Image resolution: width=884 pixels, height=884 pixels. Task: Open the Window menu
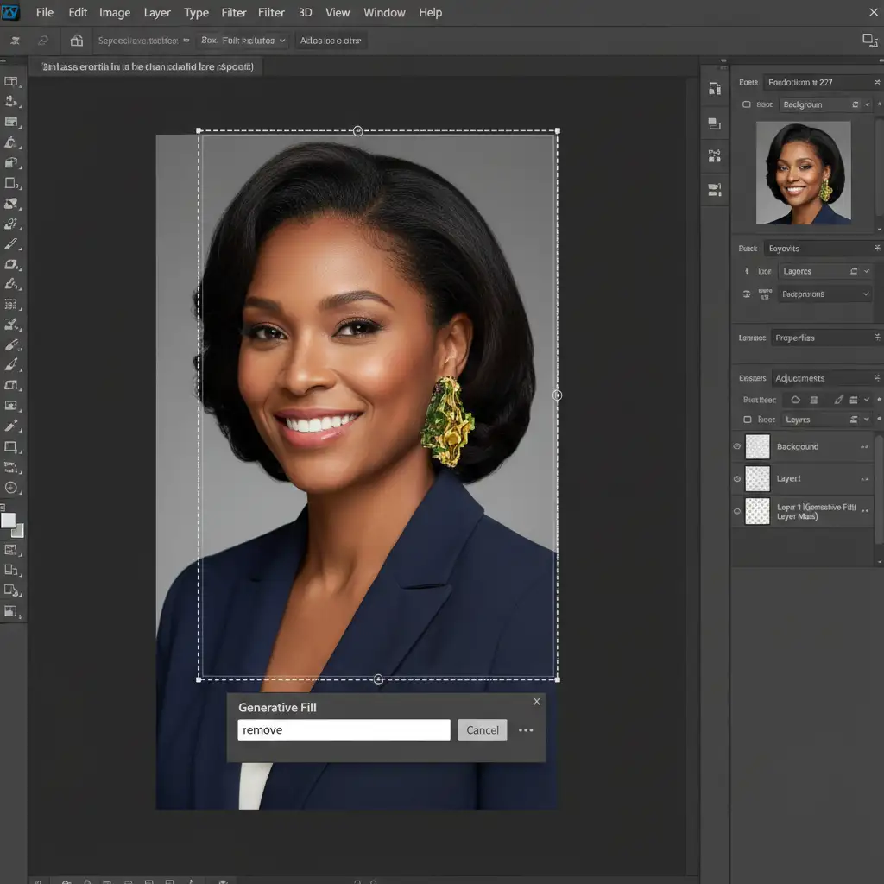coord(384,13)
